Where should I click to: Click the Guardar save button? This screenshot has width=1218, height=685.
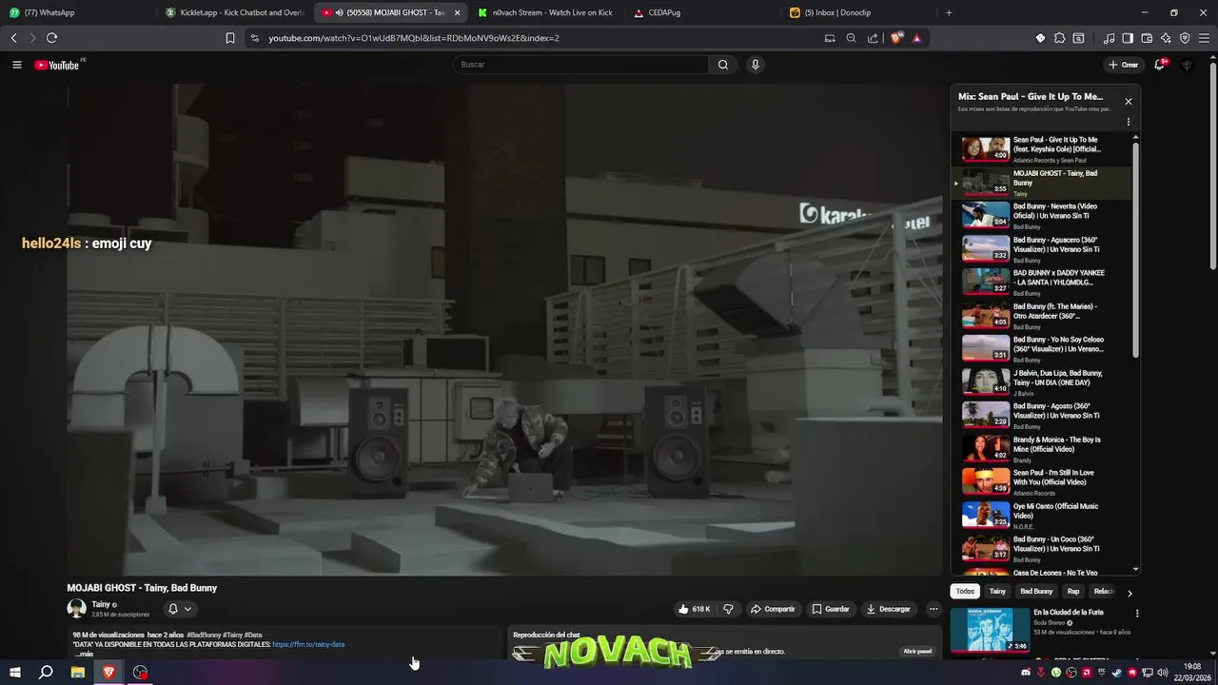click(x=831, y=609)
